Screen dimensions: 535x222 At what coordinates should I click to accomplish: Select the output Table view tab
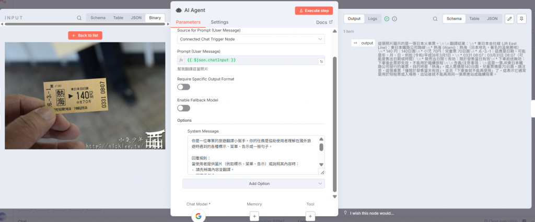[474, 19]
